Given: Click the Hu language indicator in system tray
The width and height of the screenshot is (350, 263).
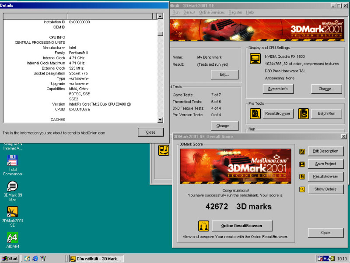Looking at the screenshot, I should point(326,259).
